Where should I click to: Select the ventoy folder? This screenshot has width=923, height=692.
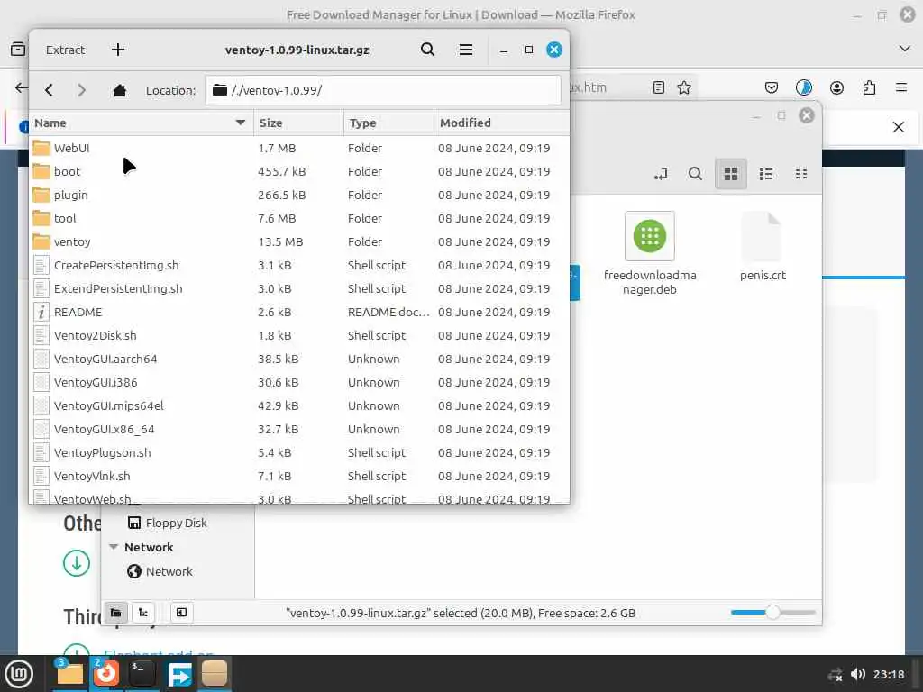pos(299,241)
